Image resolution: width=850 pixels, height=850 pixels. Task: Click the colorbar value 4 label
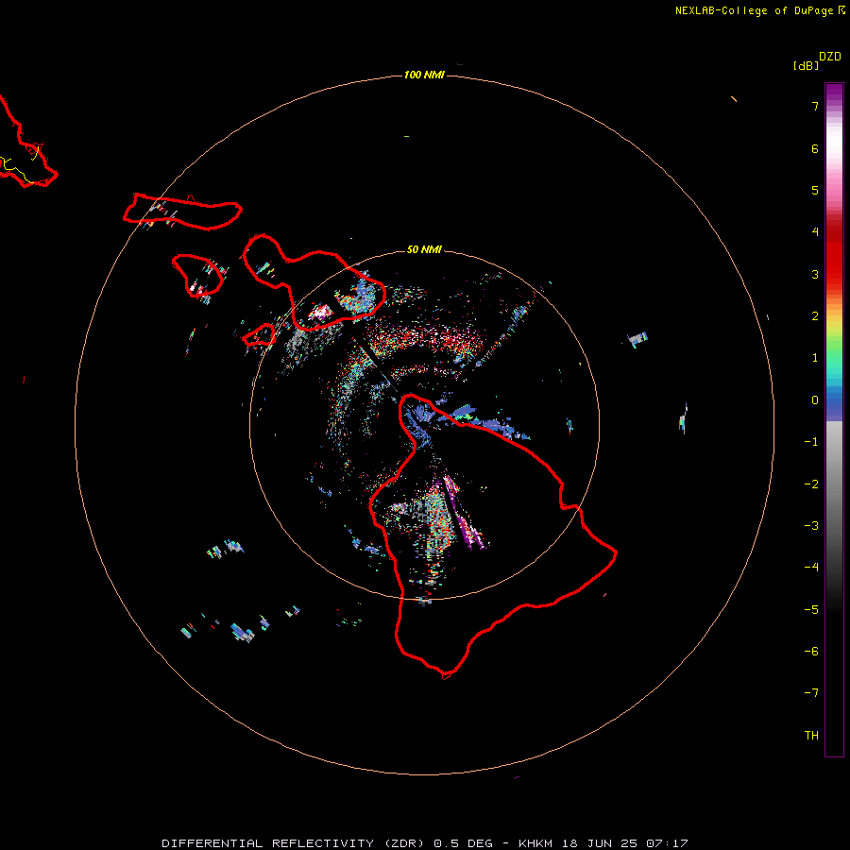click(x=815, y=232)
